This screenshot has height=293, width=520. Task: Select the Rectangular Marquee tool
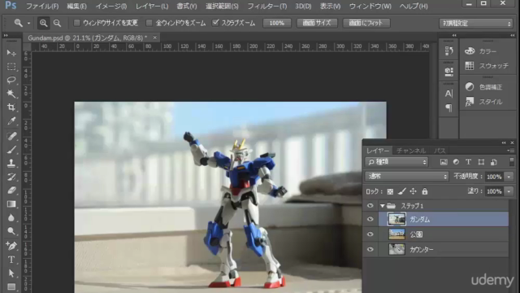pyautogui.click(x=11, y=67)
